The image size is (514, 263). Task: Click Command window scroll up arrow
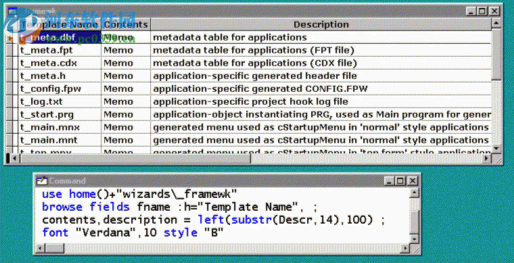click(414, 193)
